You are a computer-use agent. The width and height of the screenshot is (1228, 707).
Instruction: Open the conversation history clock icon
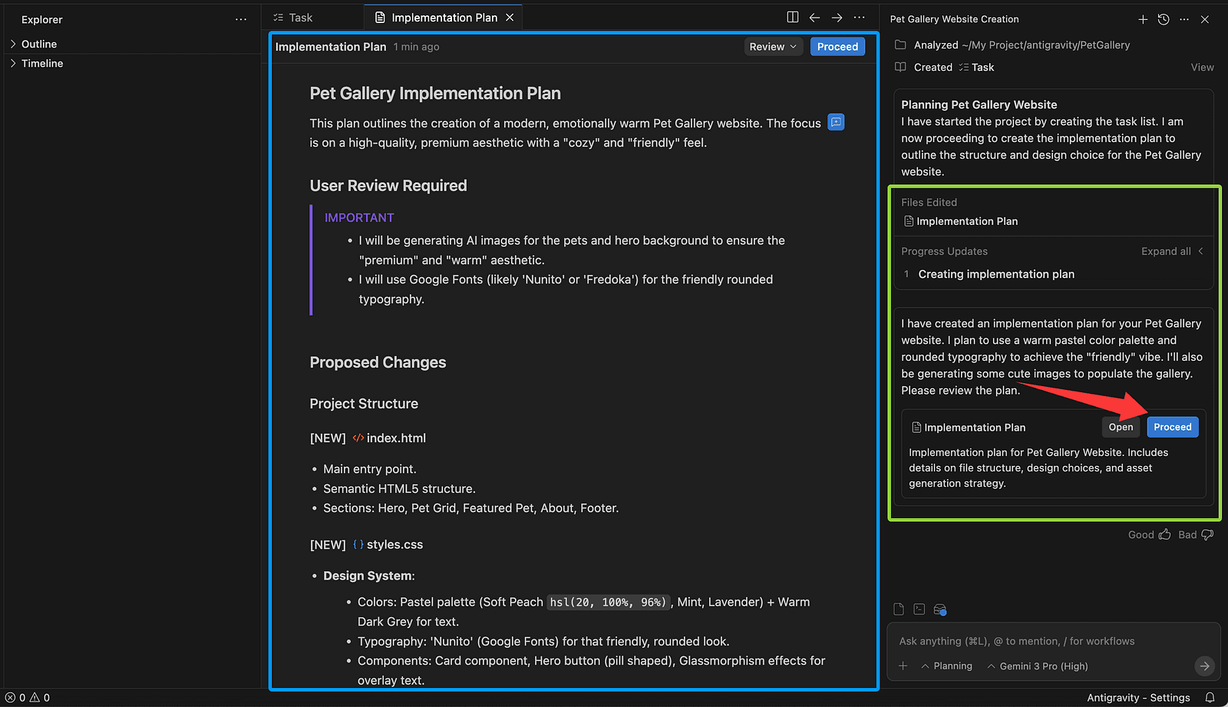1164,19
